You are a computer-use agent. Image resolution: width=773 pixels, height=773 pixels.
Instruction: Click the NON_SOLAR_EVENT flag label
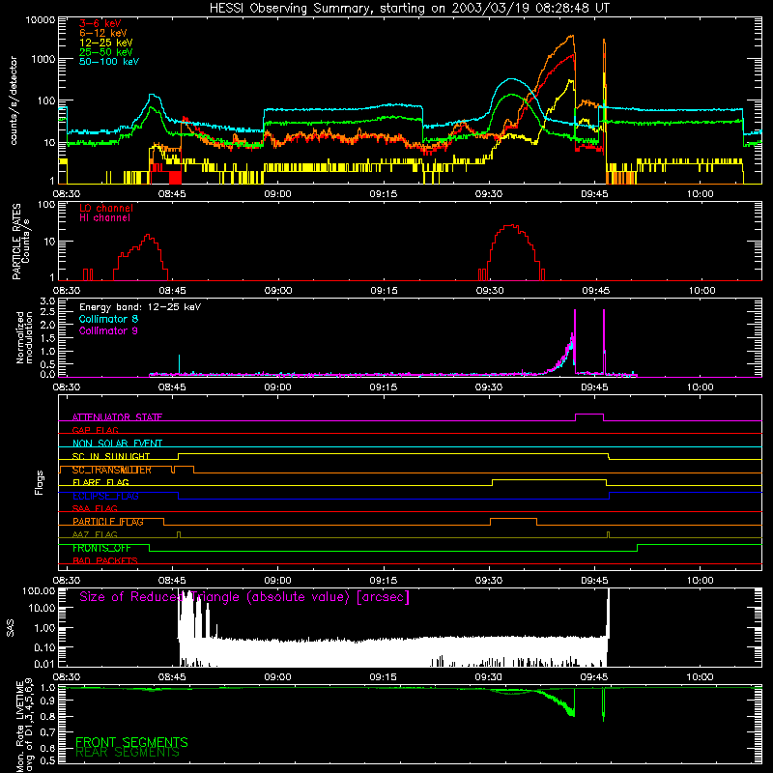[117, 444]
